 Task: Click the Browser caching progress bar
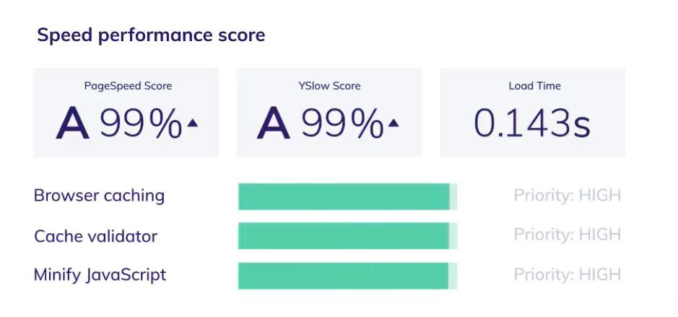click(347, 196)
